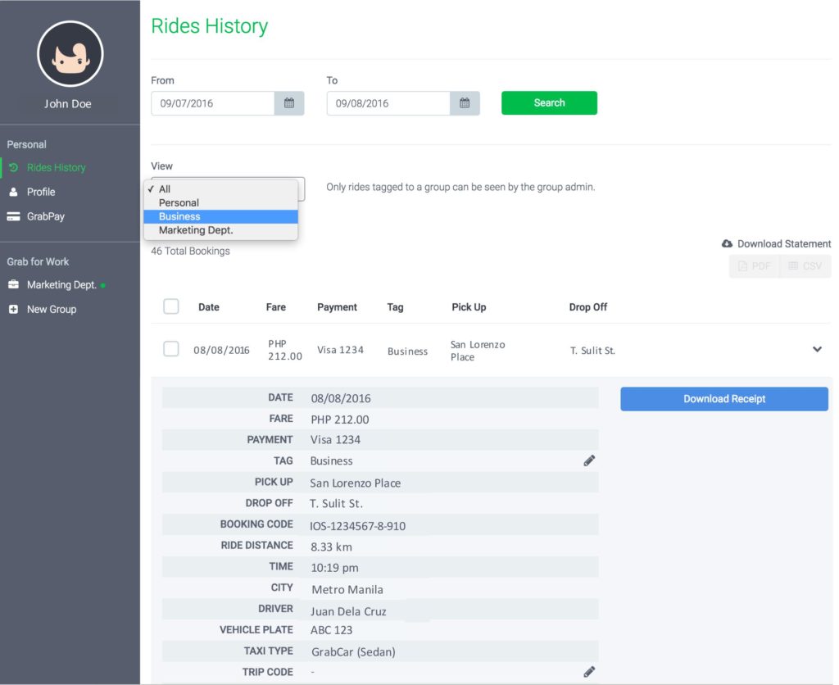Click the Download Statement cloud icon

point(727,243)
